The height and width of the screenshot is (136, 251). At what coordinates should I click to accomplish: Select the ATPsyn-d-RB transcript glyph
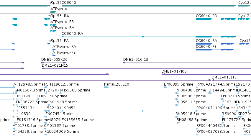(53, 25)
